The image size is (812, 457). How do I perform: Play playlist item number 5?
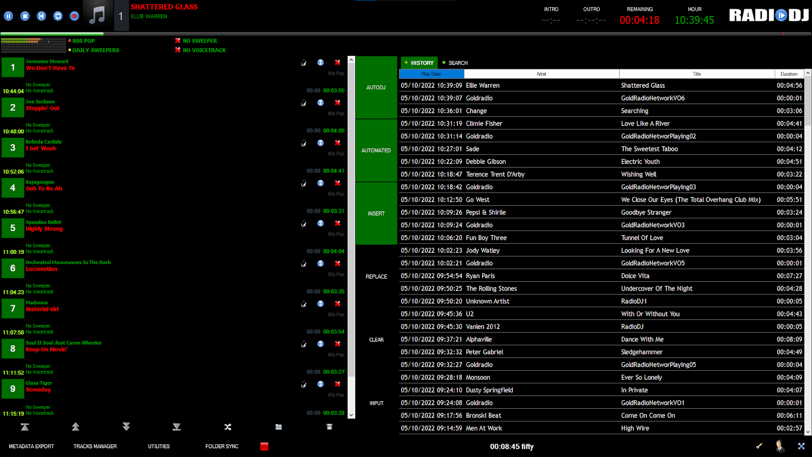[13, 228]
